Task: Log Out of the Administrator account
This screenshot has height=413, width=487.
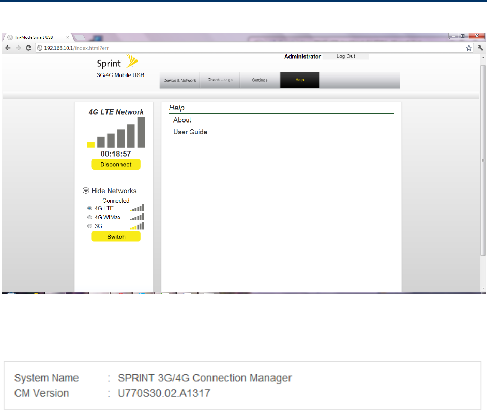Action: click(x=346, y=56)
